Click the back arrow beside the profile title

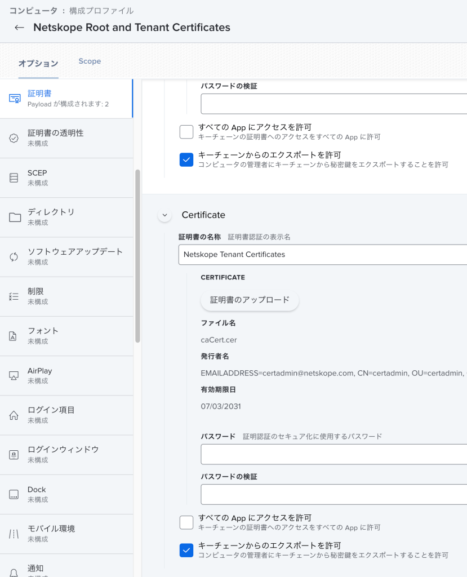[19, 28]
